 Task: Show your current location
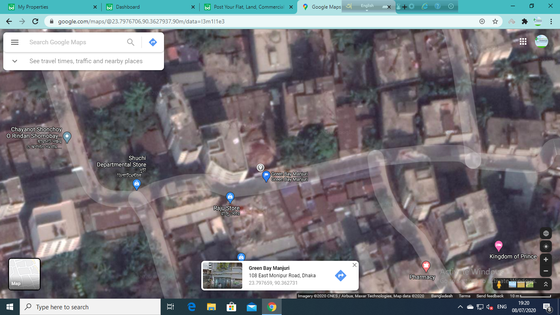(546, 247)
